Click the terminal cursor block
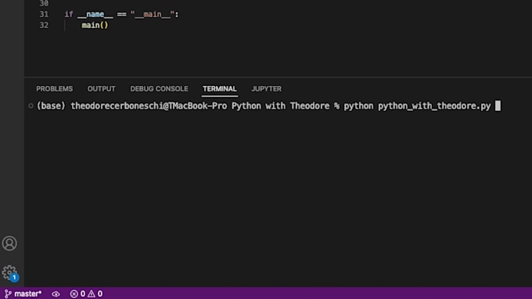The height and width of the screenshot is (299, 532). 498,105
